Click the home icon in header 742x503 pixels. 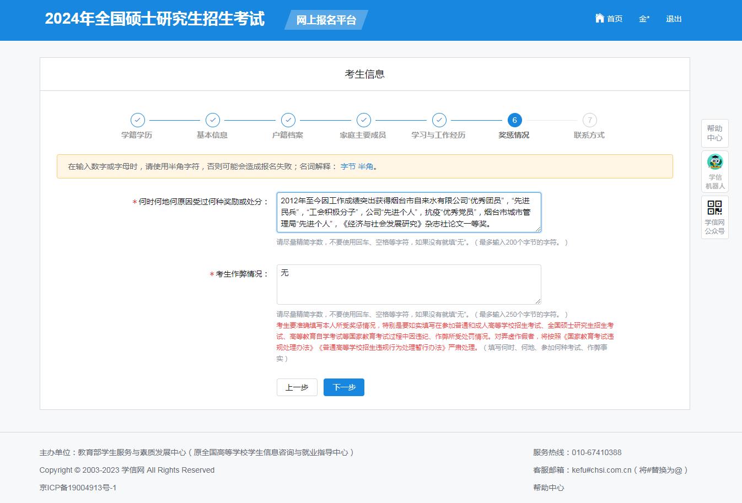600,18
